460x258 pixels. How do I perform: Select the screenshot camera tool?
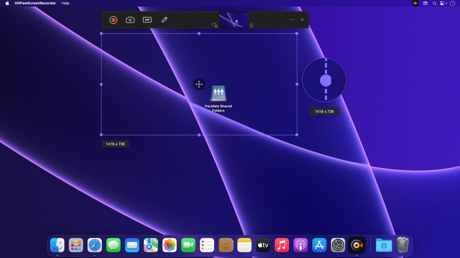pyautogui.click(x=130, y=20)
